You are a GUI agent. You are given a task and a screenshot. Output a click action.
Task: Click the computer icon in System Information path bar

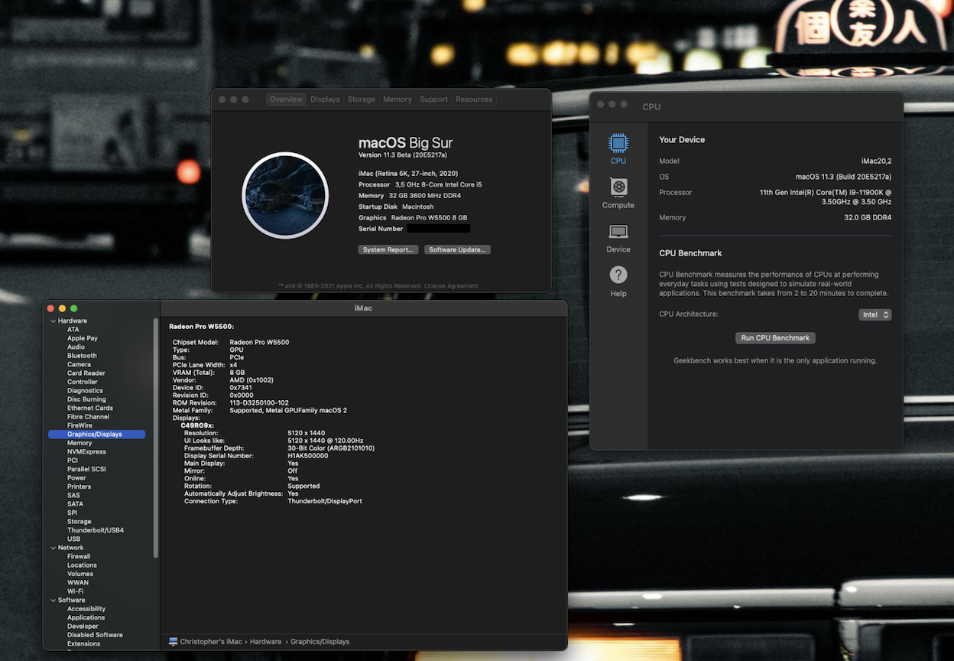[x=174, y=642]
